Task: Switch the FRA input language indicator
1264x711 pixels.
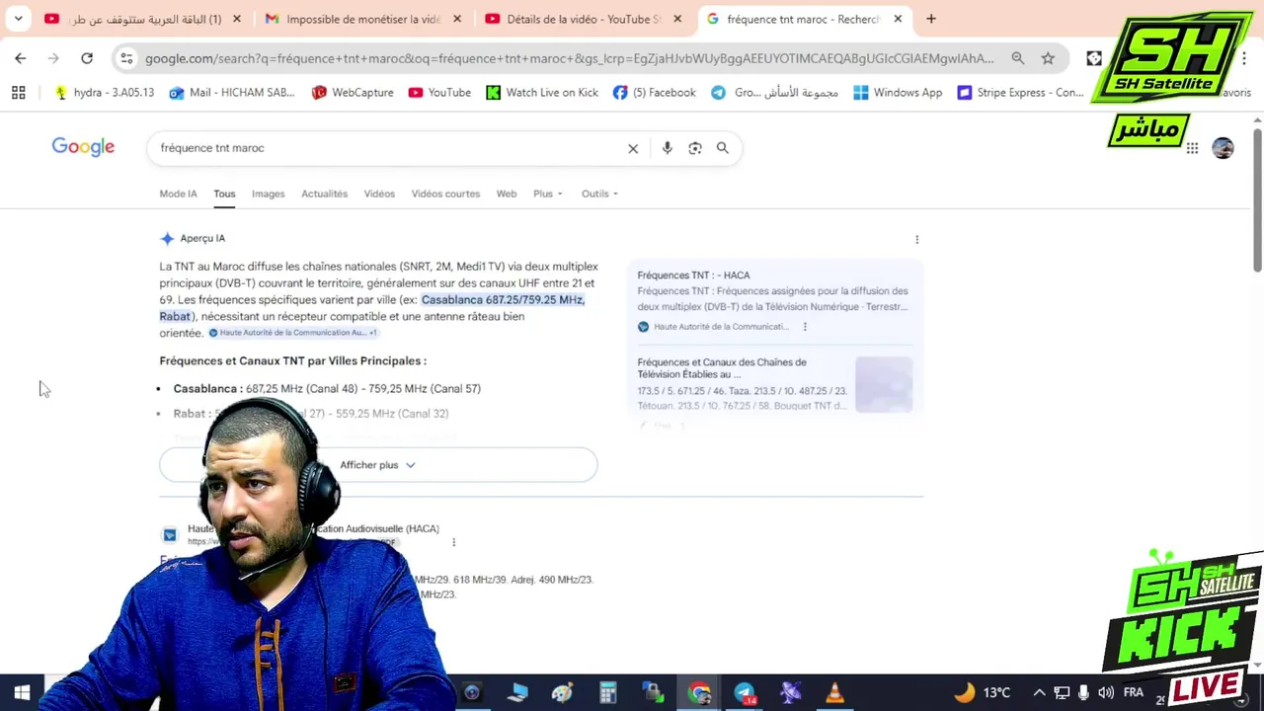Action: pos(1133,692)
